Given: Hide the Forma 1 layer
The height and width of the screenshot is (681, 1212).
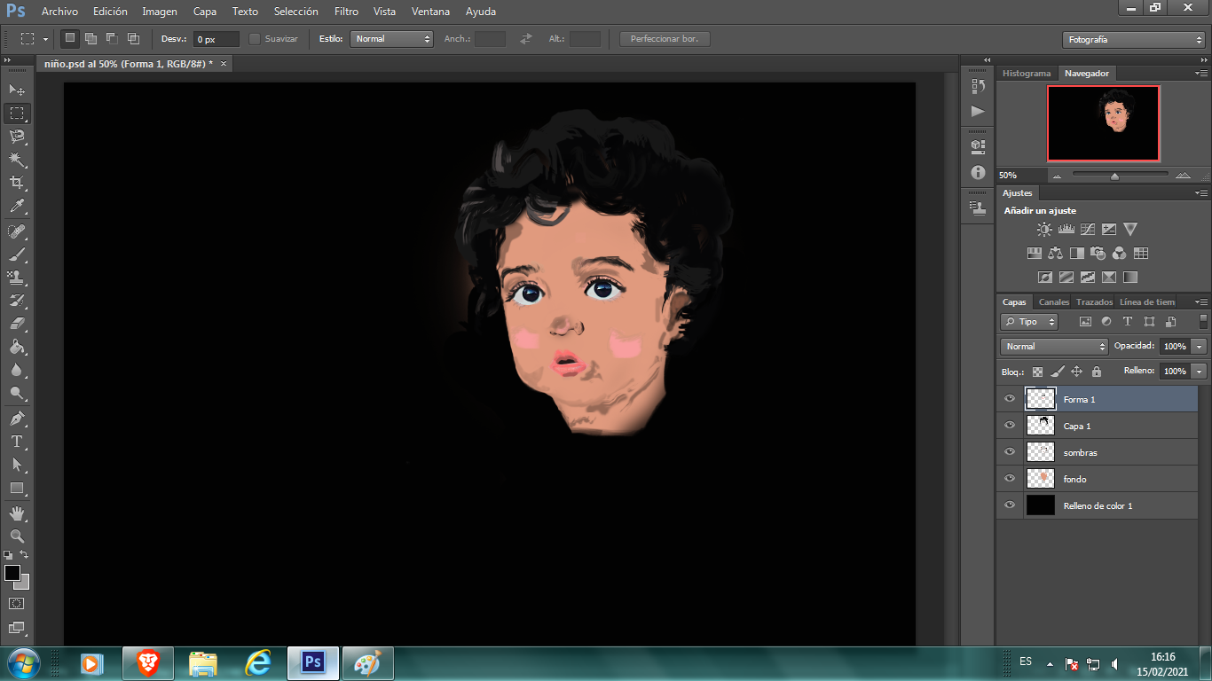Looking at the screenshot, I should coord(1009,399).
